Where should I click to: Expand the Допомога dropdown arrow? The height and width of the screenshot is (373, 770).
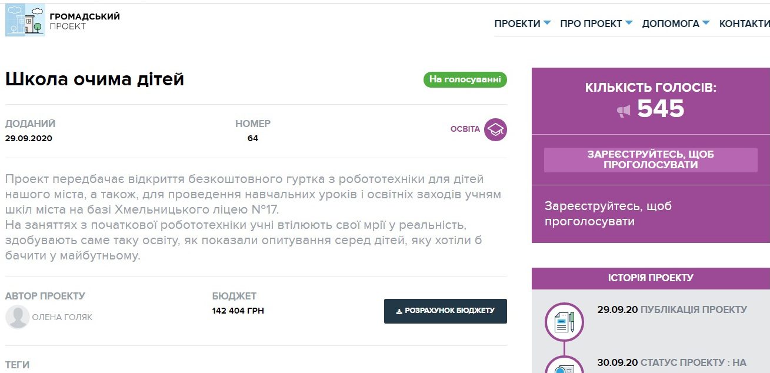pyautogui.click(x=706, y=24)
